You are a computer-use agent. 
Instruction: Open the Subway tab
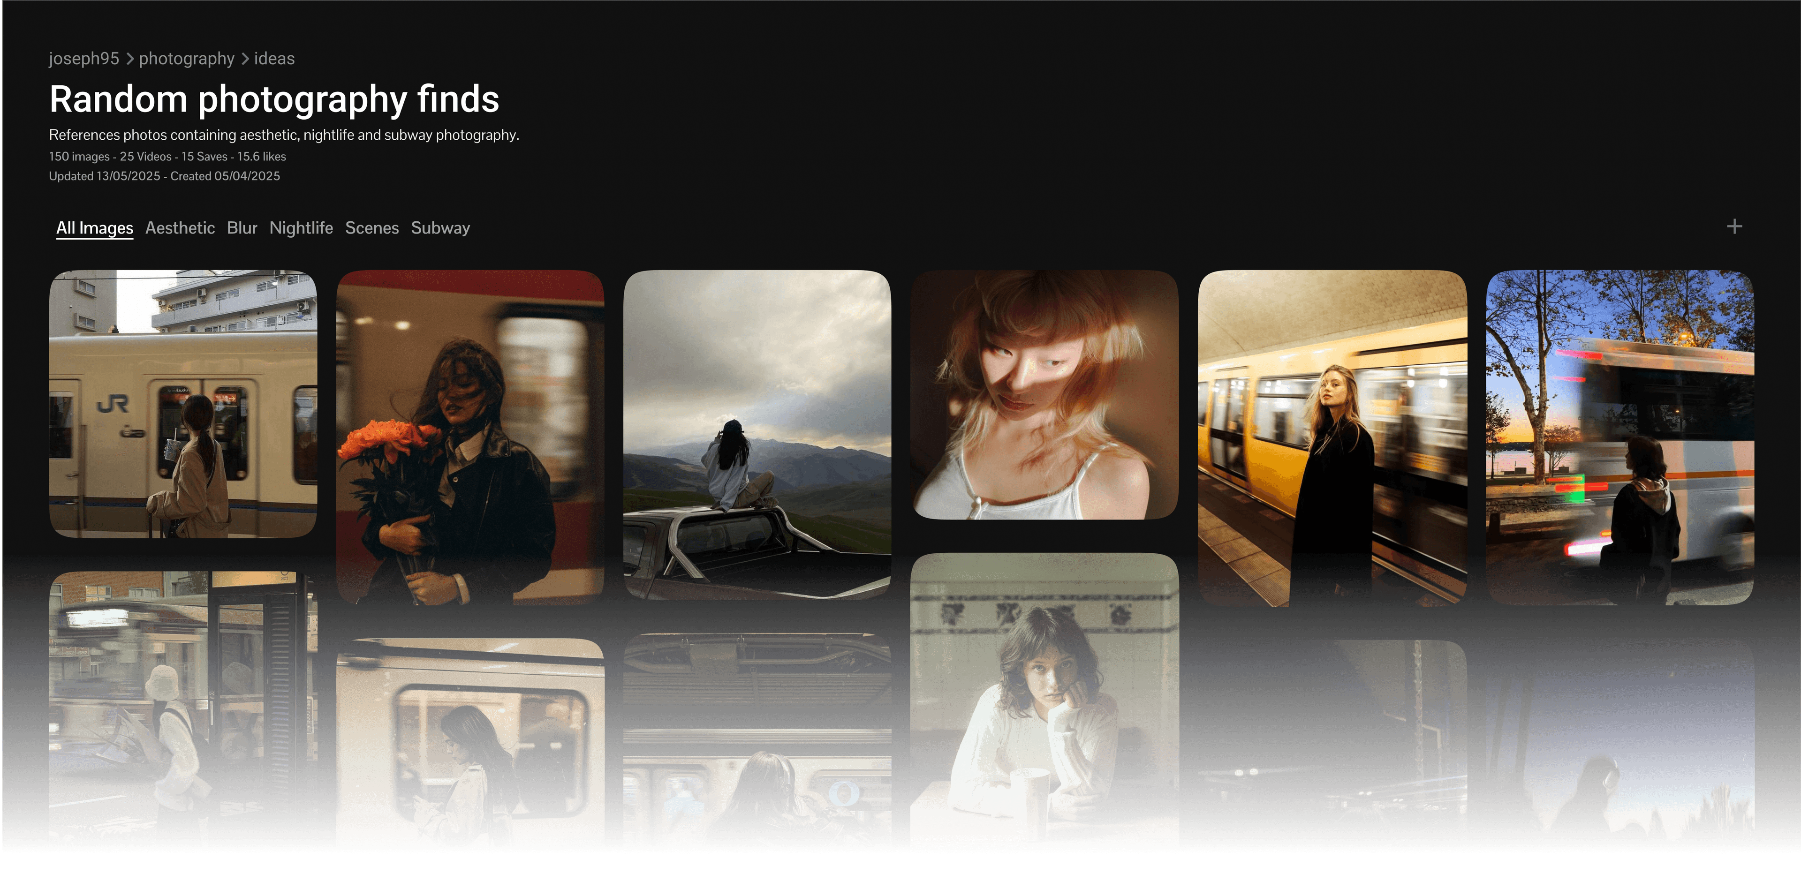click(440, 228)
